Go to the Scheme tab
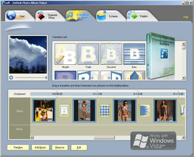The image size is (194, 157). 111,16
